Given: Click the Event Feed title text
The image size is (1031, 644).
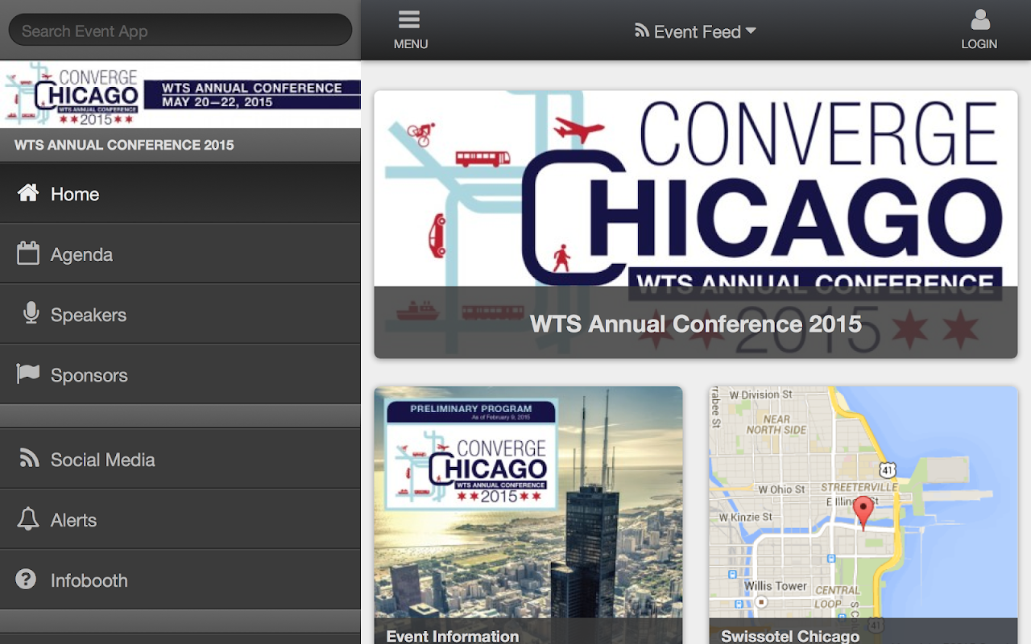Looking at the screenshot, I should pyautogui.click(x=698, y=31).
